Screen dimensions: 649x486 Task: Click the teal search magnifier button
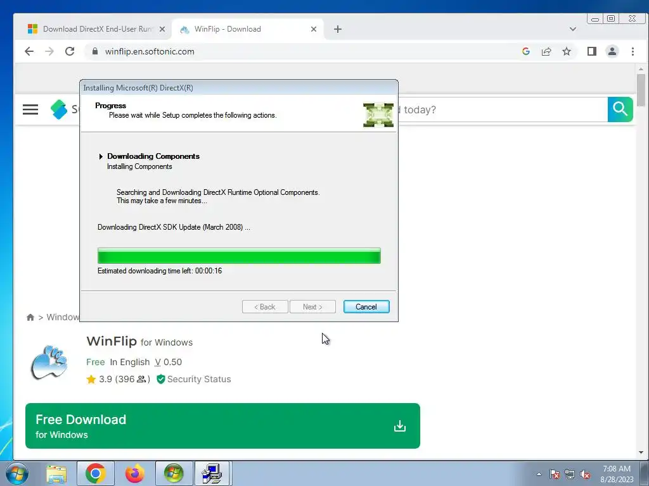pos(620,109)
